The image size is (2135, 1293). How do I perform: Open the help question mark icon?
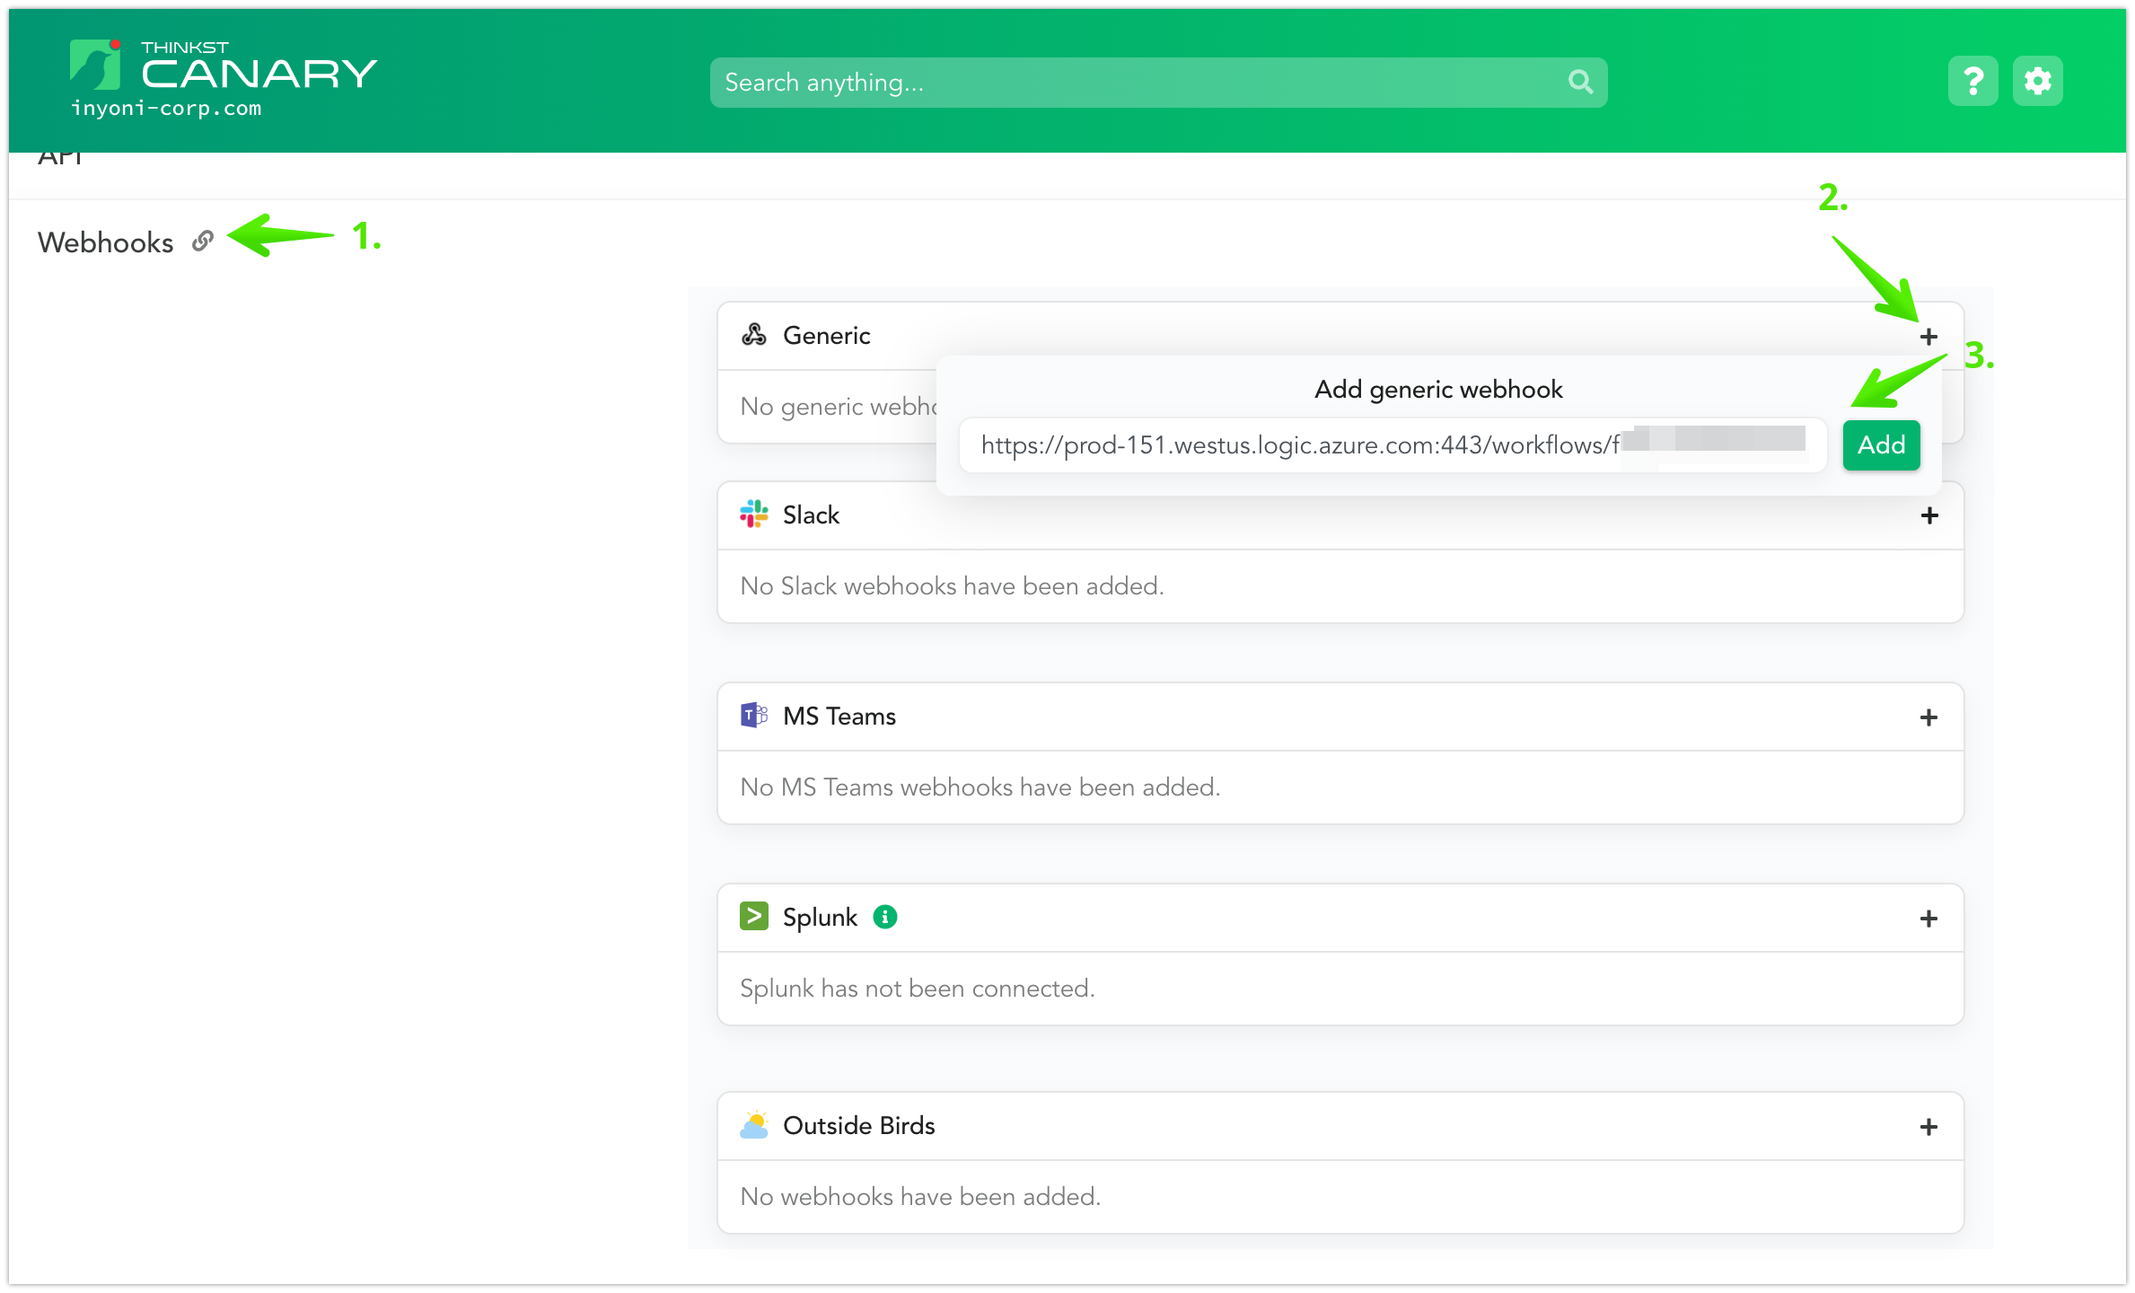pos(1972,82)
